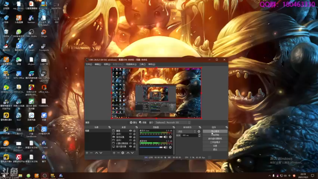Viewport: 318px width, 179px height.
Task: Toggle lock of 显示器采集 source
Action: 134,146
